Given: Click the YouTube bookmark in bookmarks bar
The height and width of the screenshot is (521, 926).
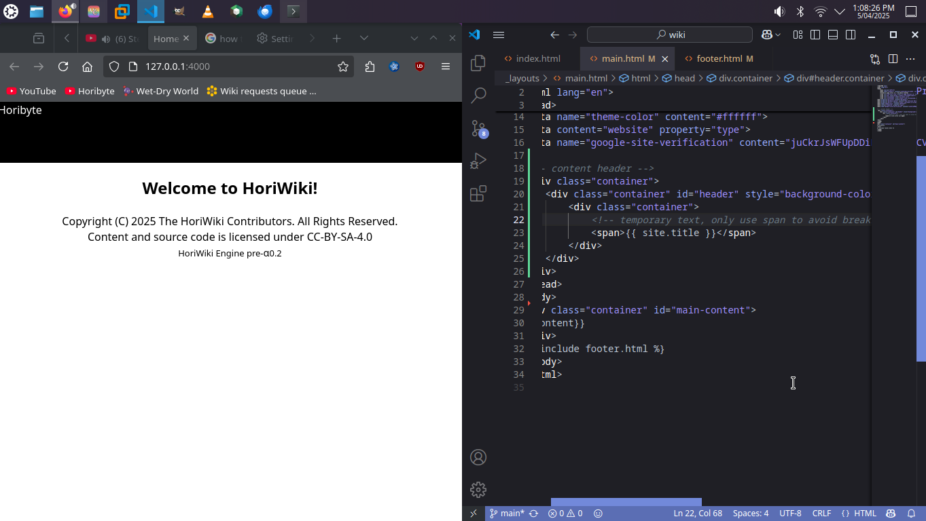Looking at the screenshot, I should (x=31, y=91).
